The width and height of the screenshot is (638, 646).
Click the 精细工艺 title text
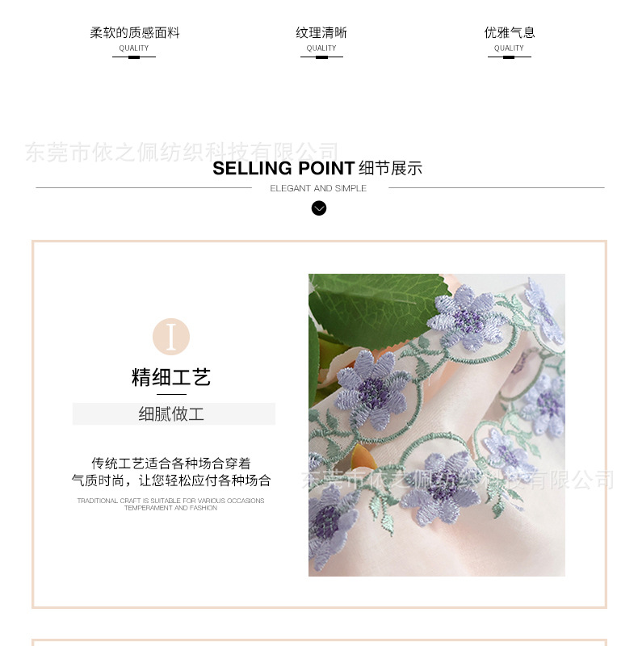[x=171, y=377]
